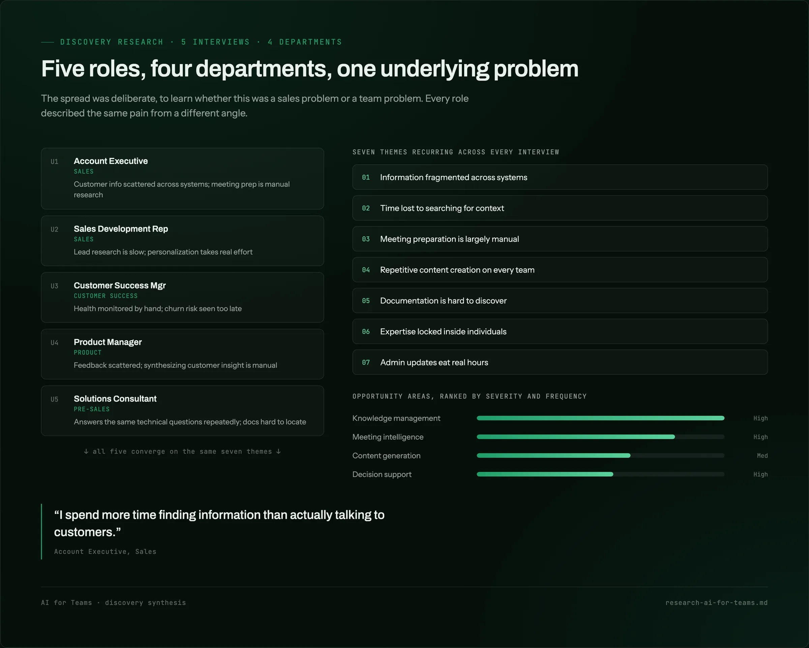Click the down arrow before 'all five converge'
The height and width of the screenshot is (648, 809).
pyautogui.click(x=86, y=451)
